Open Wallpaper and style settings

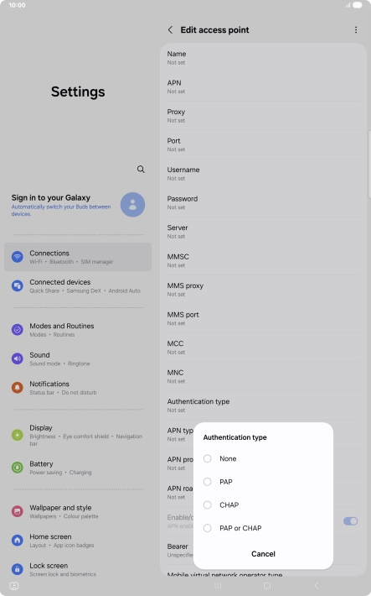[x=78, y=511]
